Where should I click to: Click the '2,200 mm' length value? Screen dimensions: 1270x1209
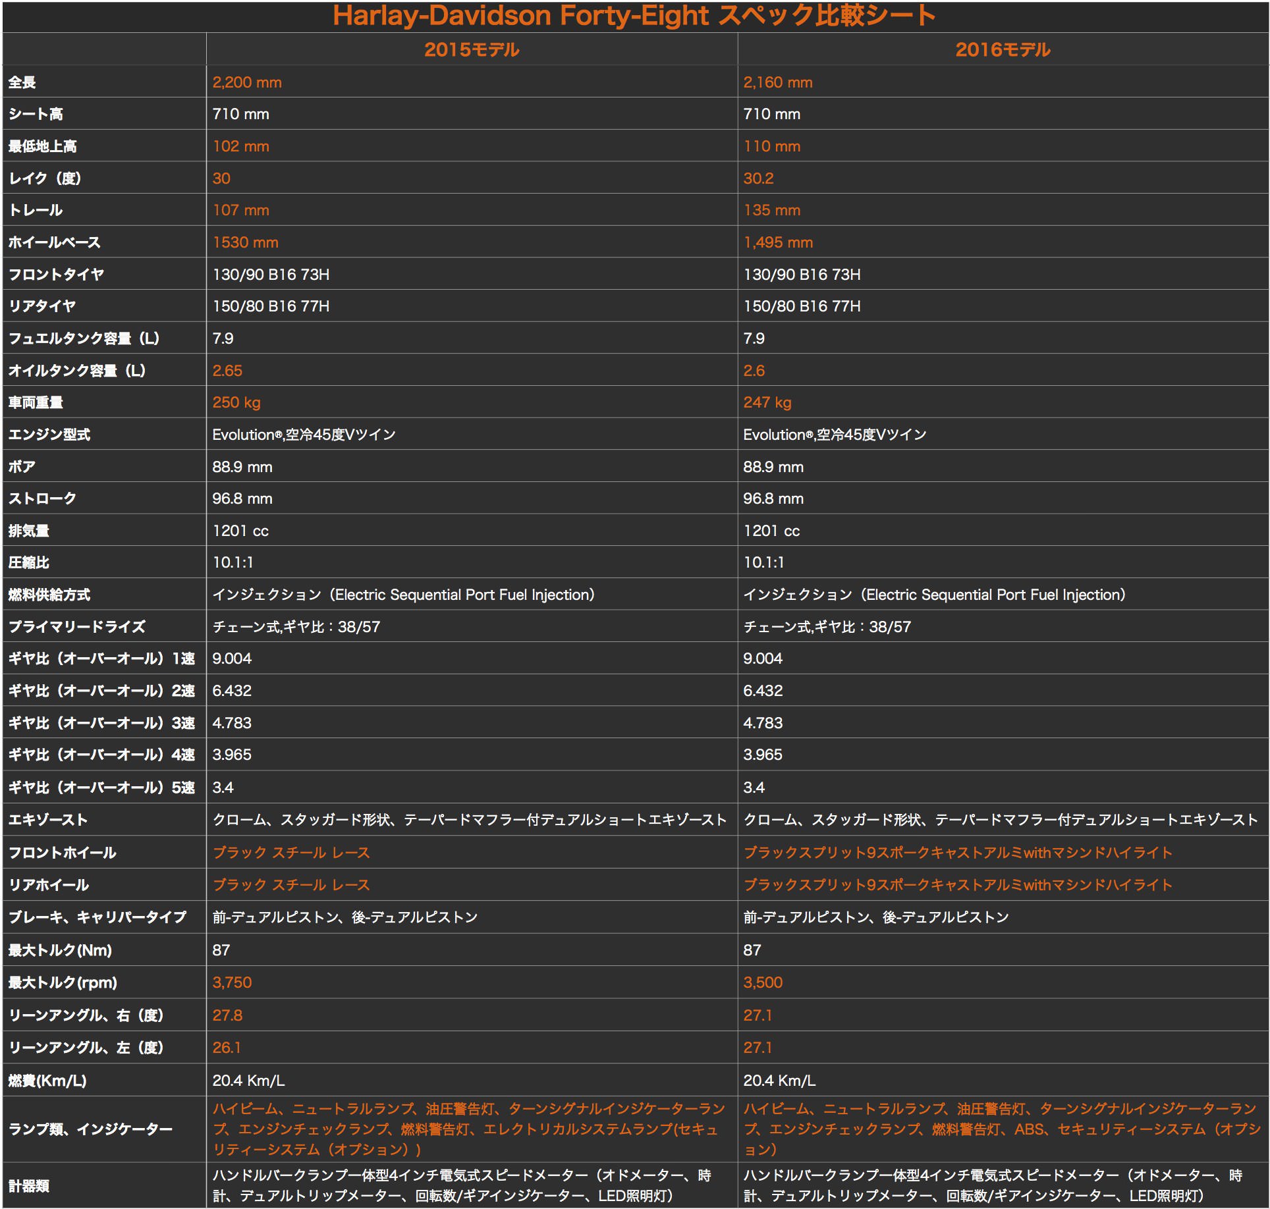point(247,82)
